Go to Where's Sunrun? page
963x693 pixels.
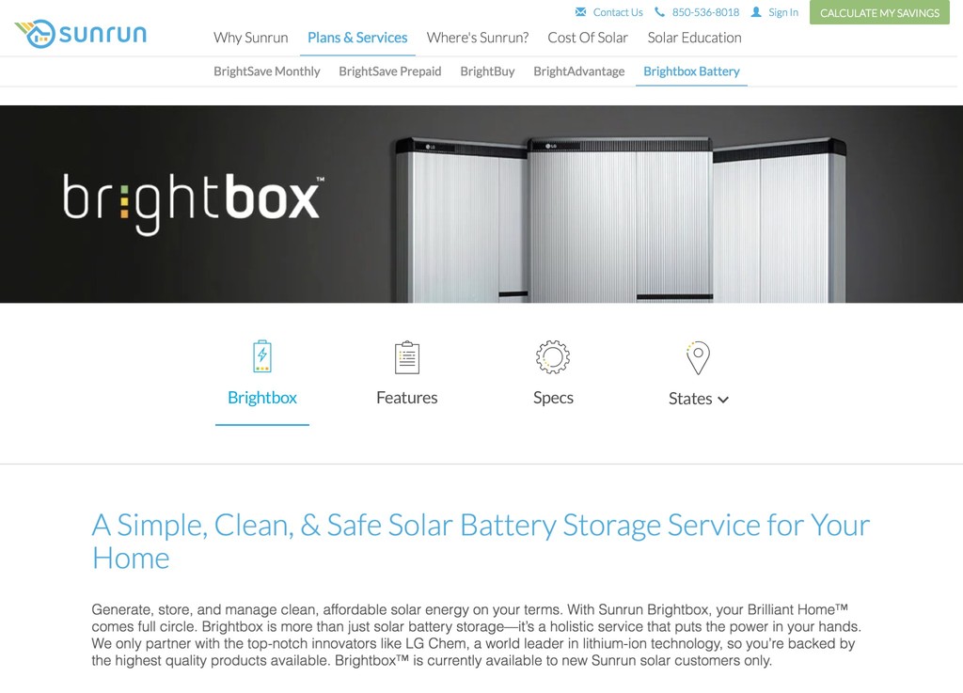pos(478,38)
